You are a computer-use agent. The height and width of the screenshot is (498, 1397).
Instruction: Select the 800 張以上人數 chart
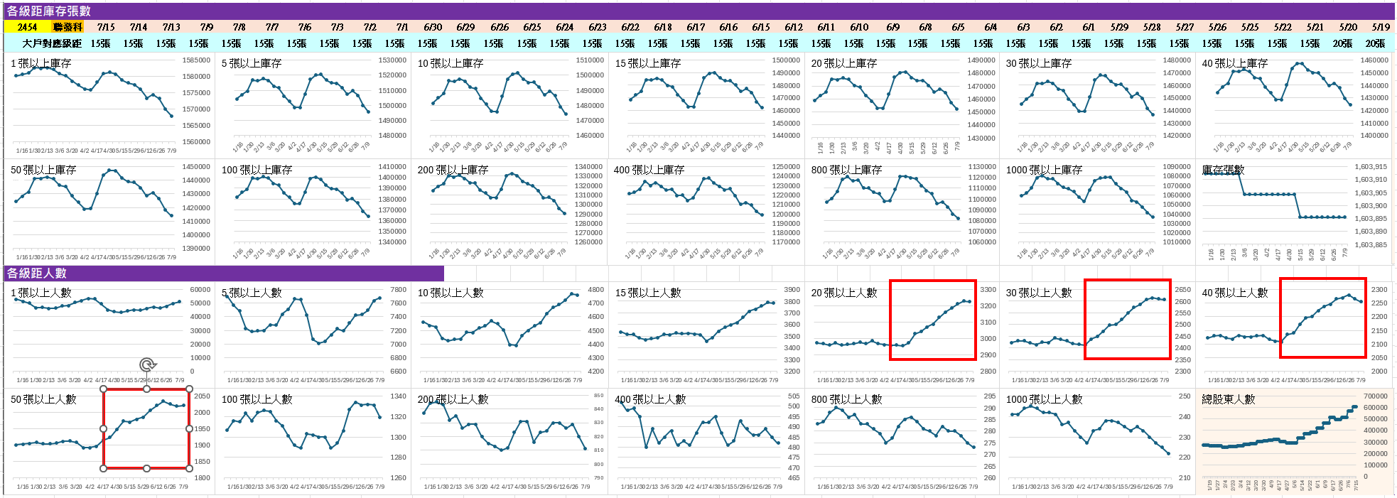tap(902, 441)
